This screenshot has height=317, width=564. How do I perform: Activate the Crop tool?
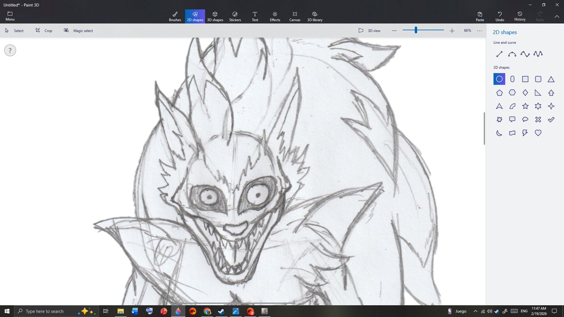[x=44, y=31]
